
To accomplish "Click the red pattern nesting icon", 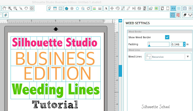I will tap(178, 15).
